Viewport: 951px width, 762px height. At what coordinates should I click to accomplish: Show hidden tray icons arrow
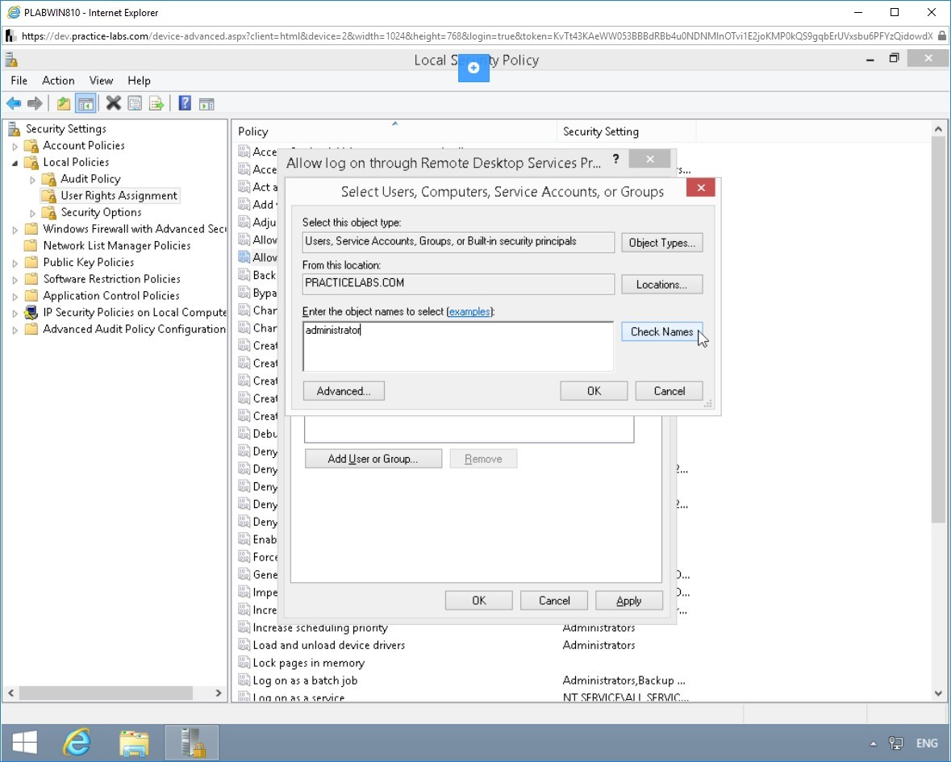pos(873,743)
